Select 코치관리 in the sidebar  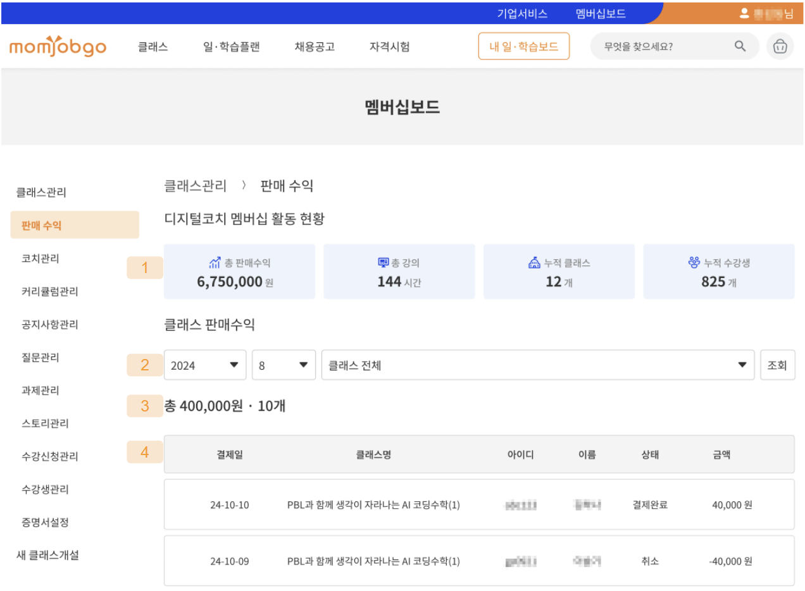tap(41, 259)
